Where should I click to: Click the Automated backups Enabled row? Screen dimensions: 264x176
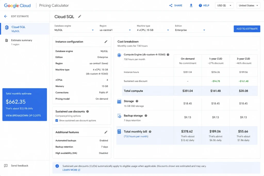(x=82, y=140)
